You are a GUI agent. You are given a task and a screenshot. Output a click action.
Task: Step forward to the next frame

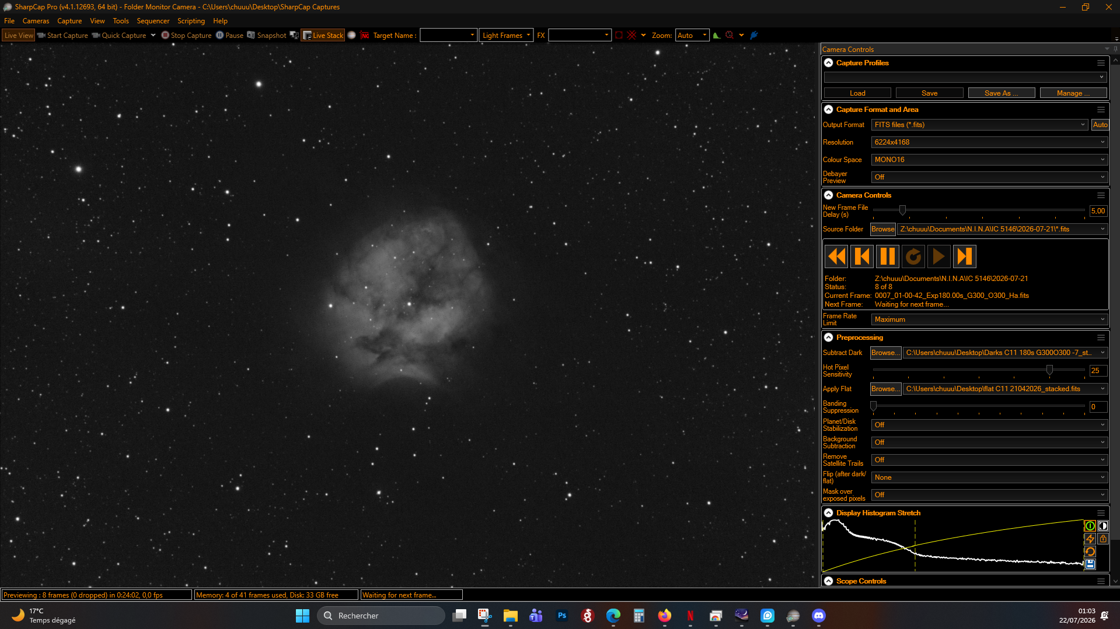(x=965, y=256)
